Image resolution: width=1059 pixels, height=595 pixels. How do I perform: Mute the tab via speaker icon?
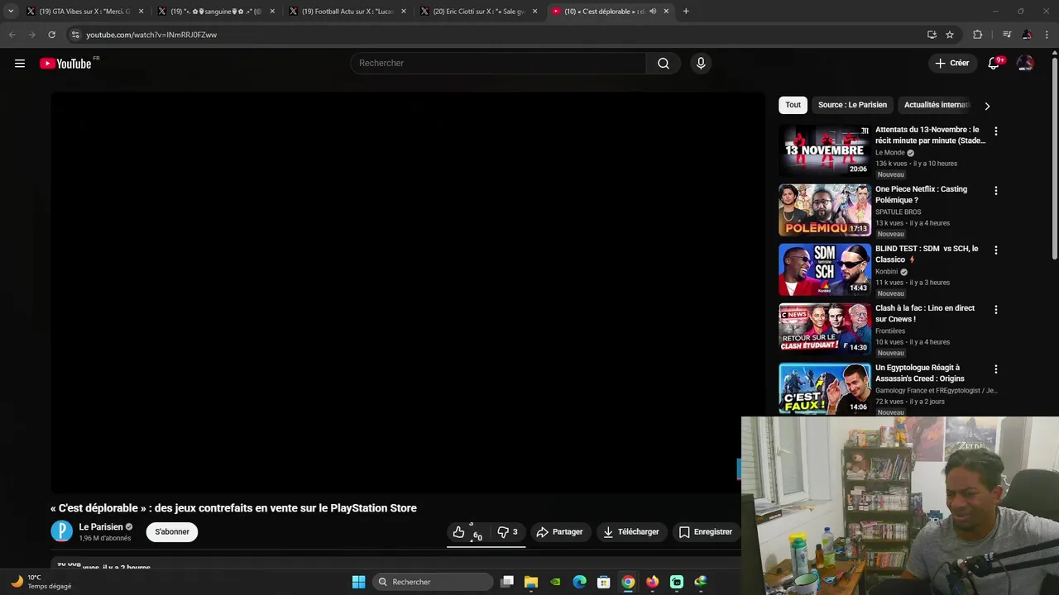pyautogui.click(x=653, y=12)
